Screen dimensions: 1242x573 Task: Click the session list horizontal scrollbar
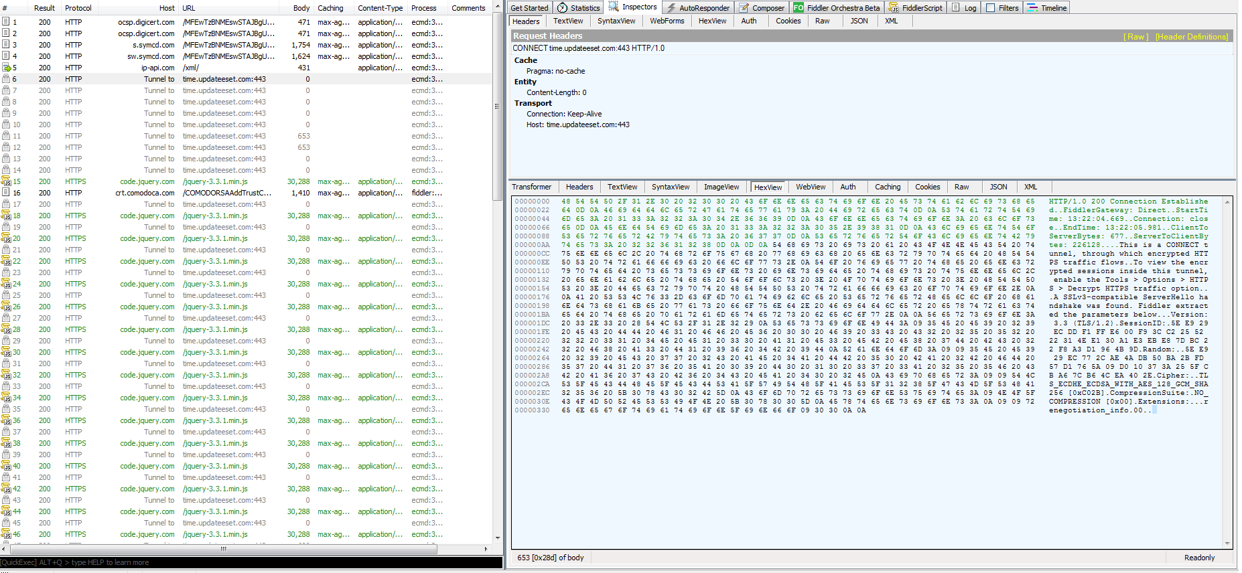[223, 549]
